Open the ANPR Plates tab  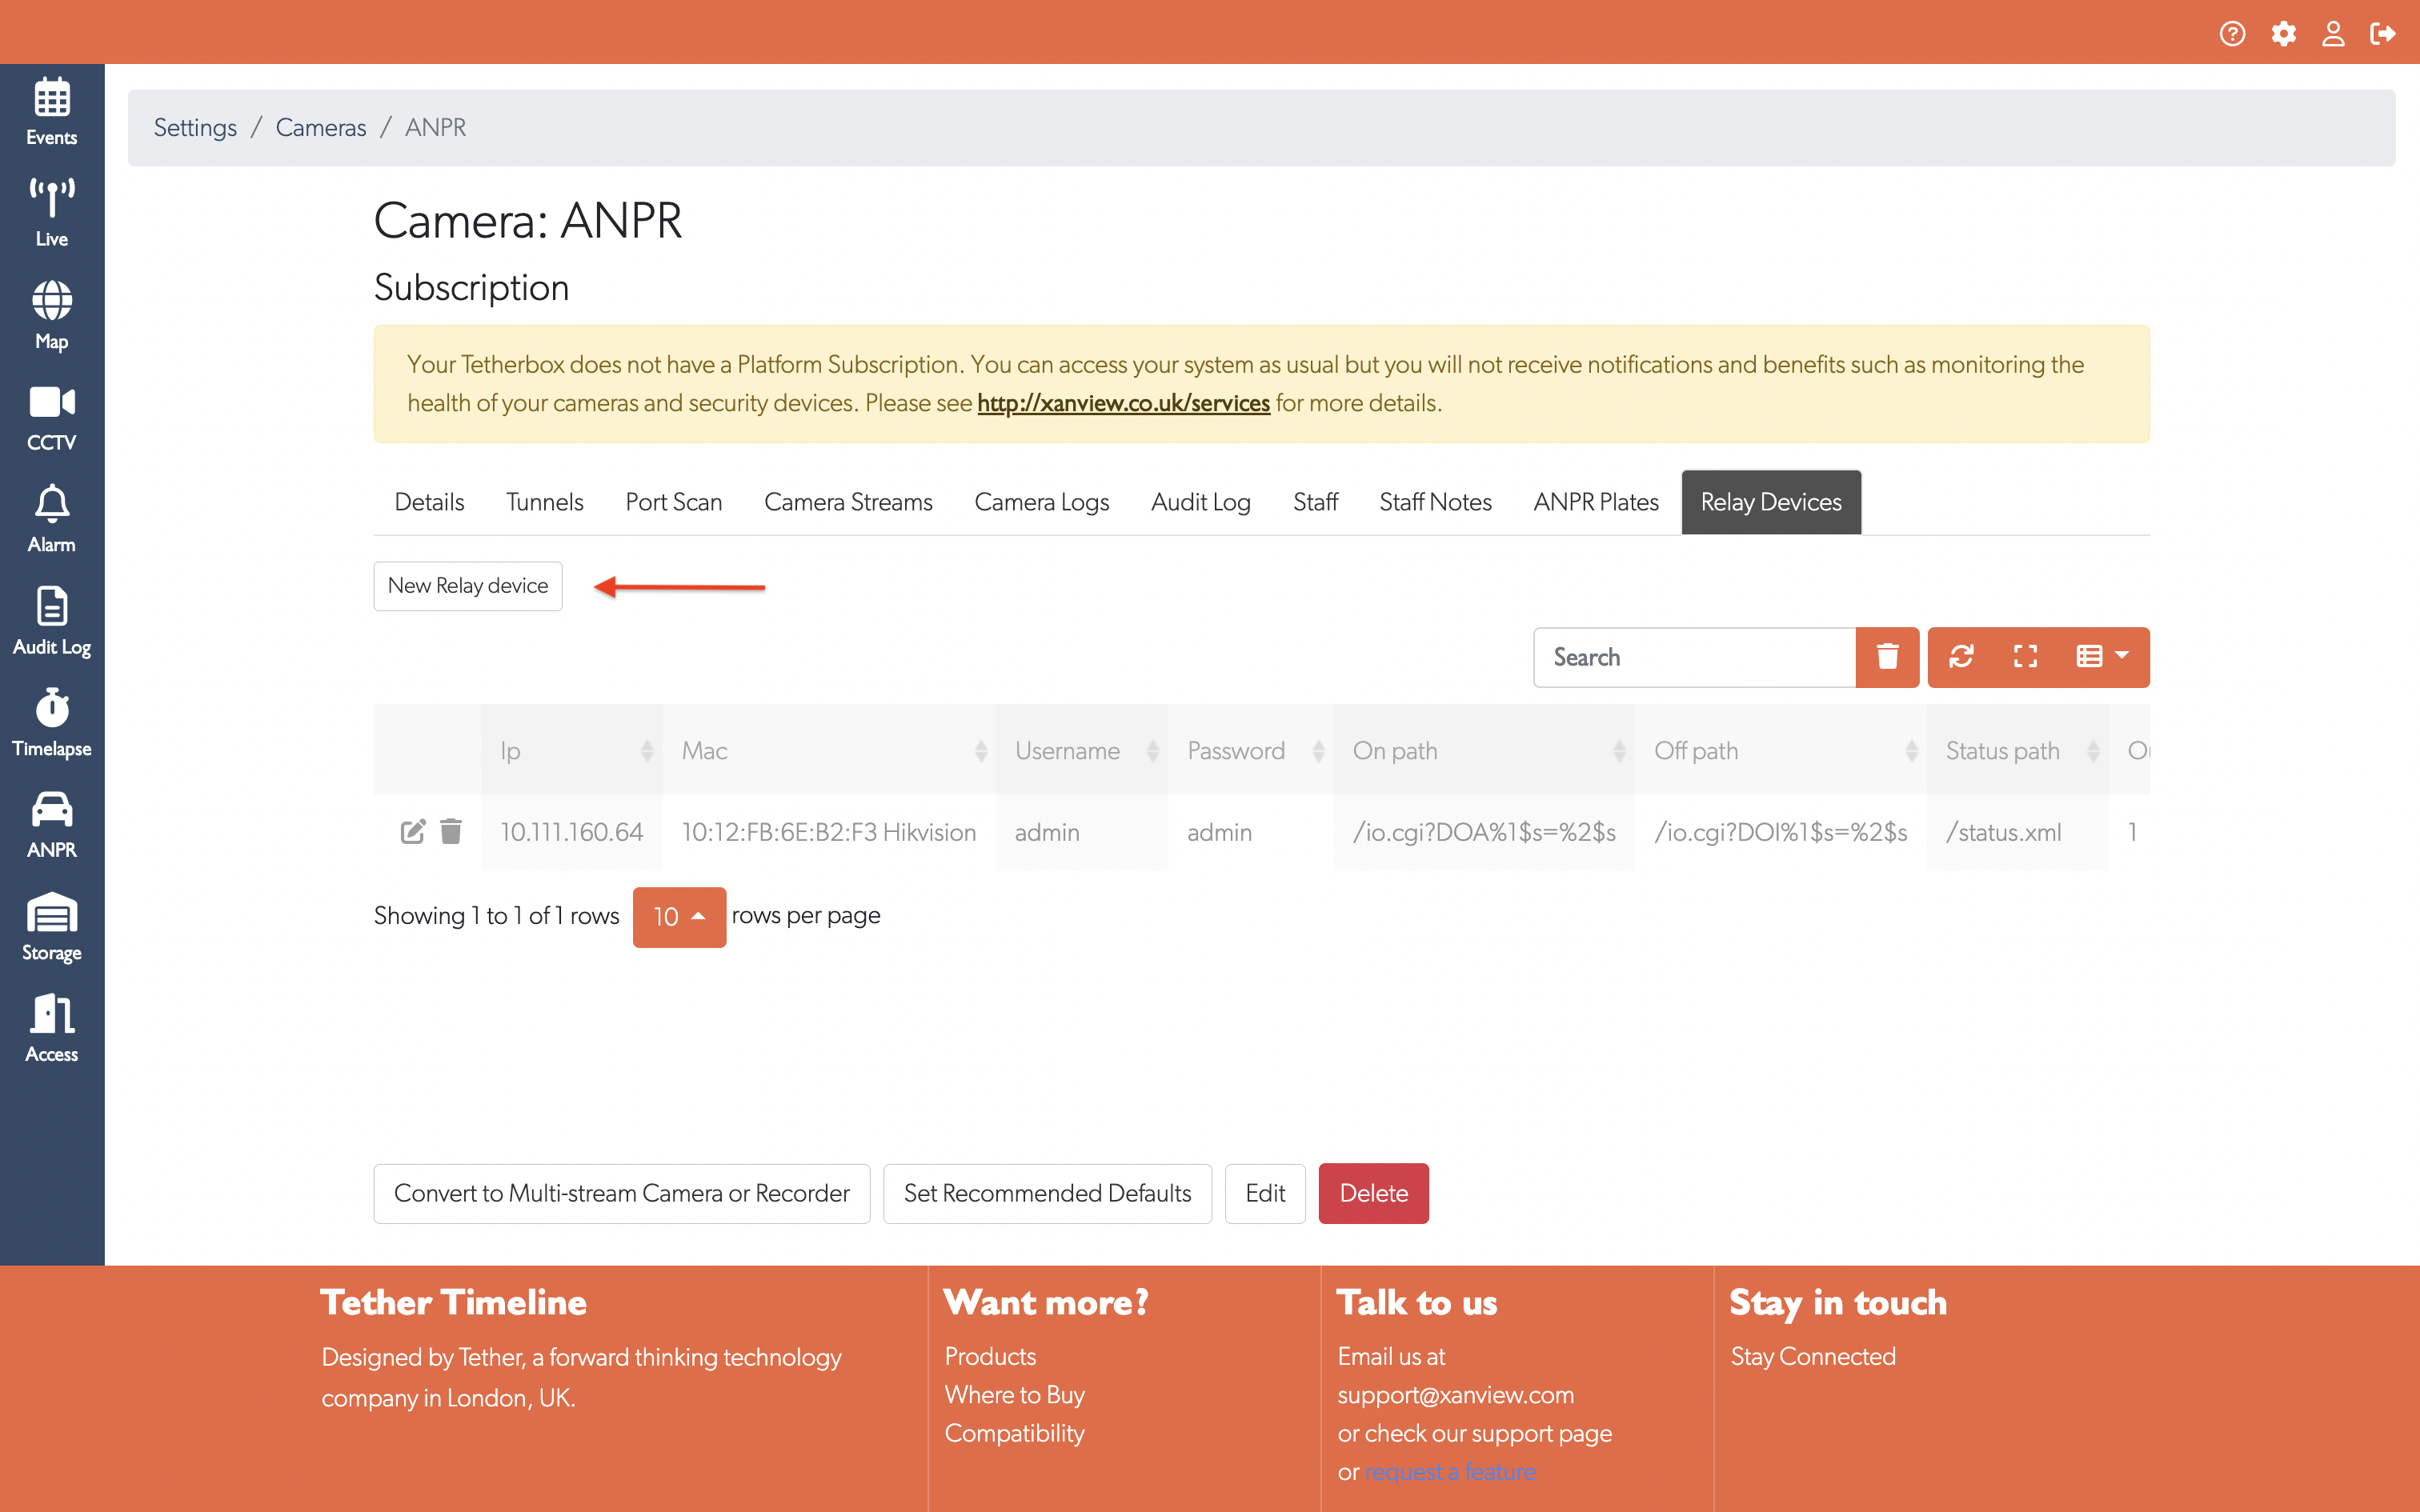tap(1596, 502)
